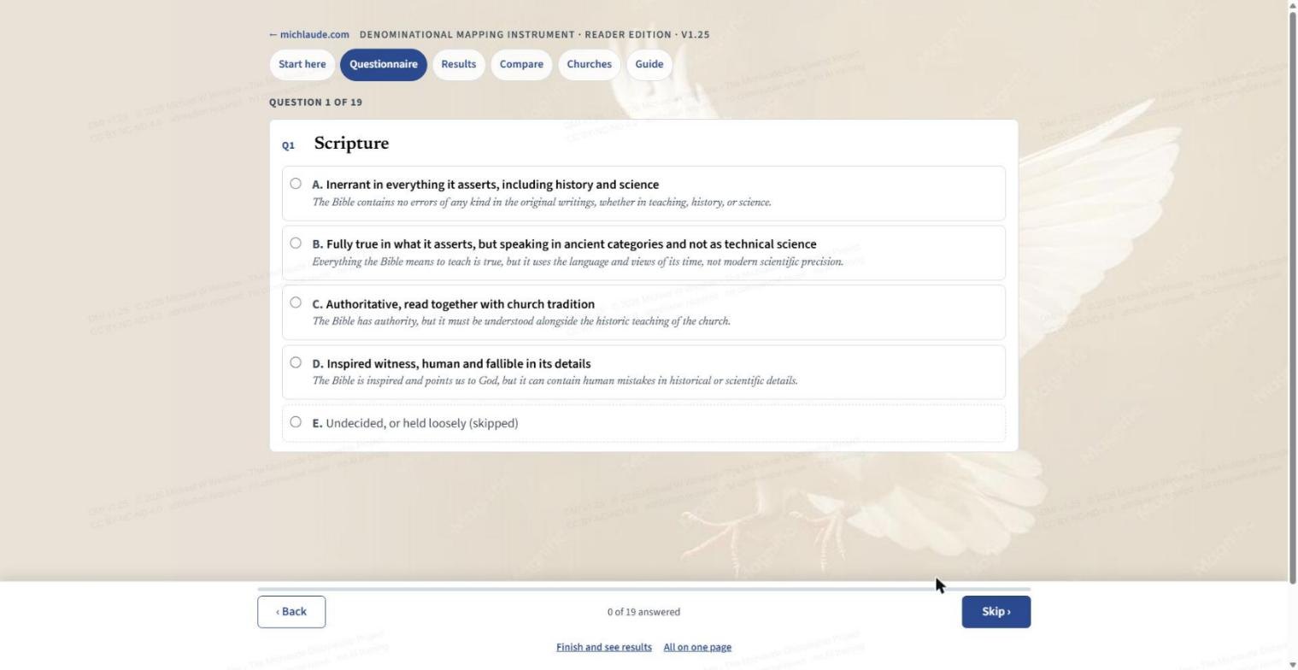Select radio button for option A Inerrant

tap(296, 183)
